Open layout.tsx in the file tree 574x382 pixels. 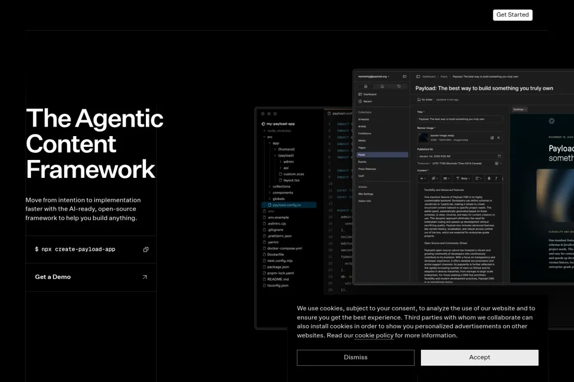click(x=289, y=180)
